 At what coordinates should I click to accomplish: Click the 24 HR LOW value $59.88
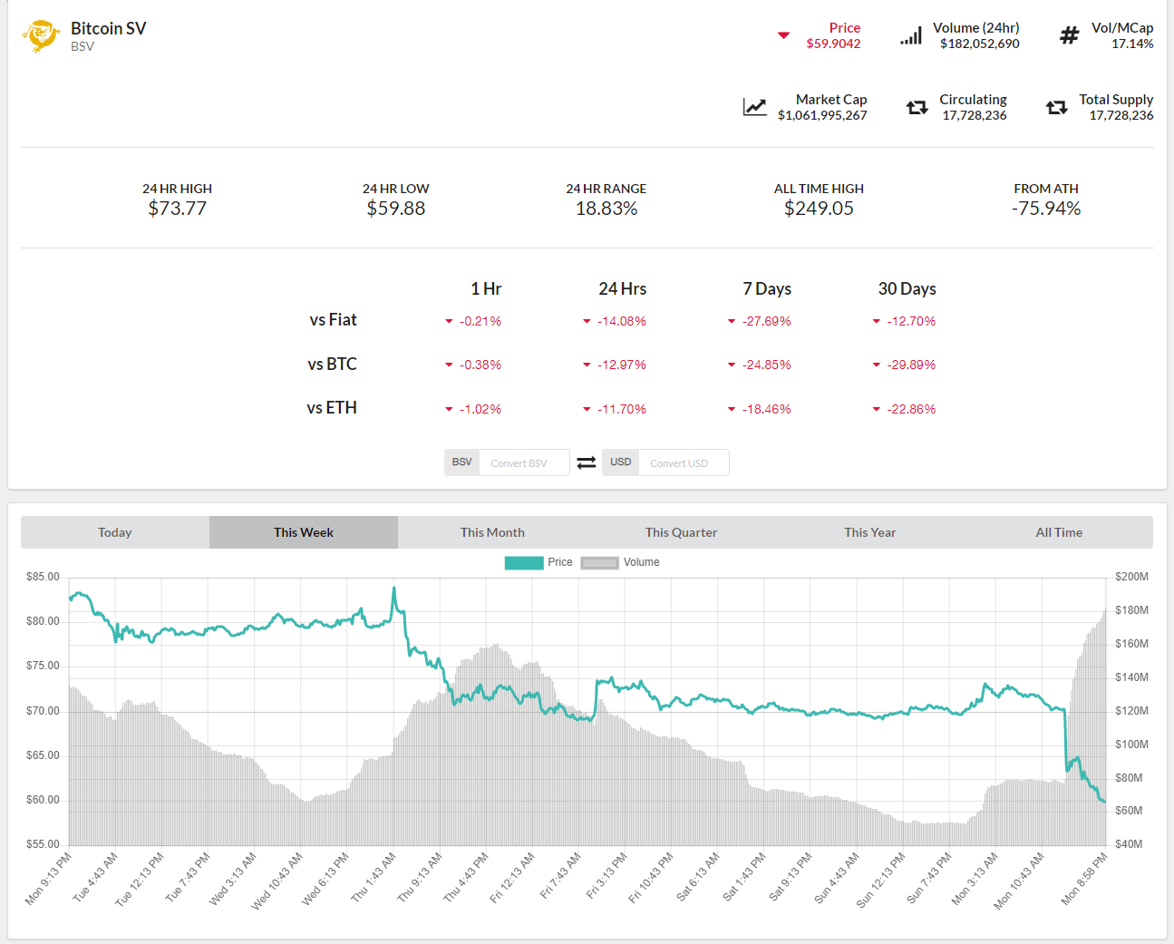tap(396, 209)
